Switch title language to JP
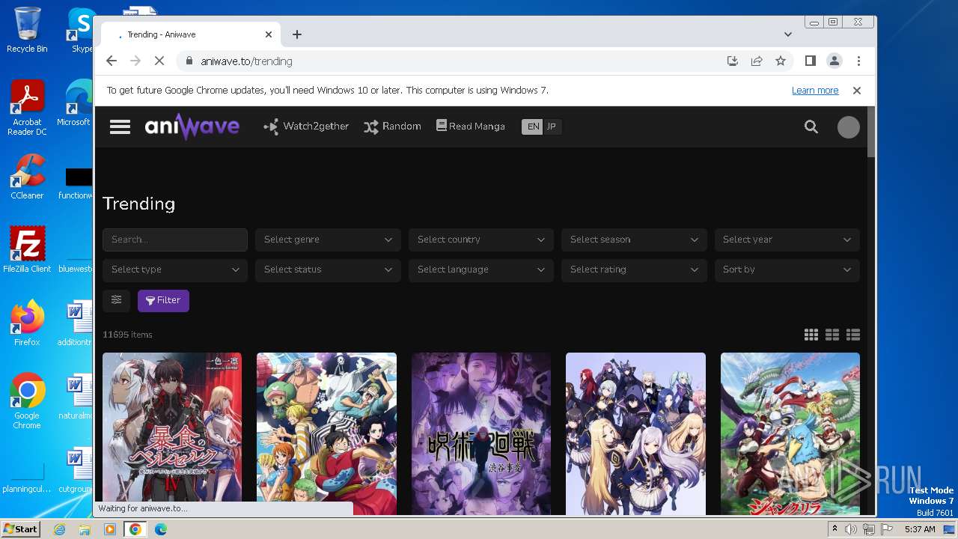The image size is (958, 539). click(552, 127)
